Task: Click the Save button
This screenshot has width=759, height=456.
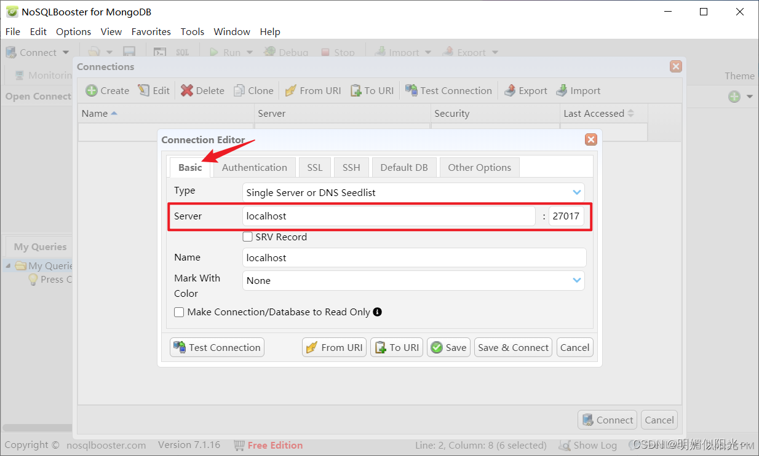Action: tap(449, 347)
